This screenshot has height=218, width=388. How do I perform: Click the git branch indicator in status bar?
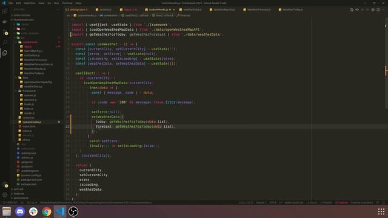click(10, 203)
